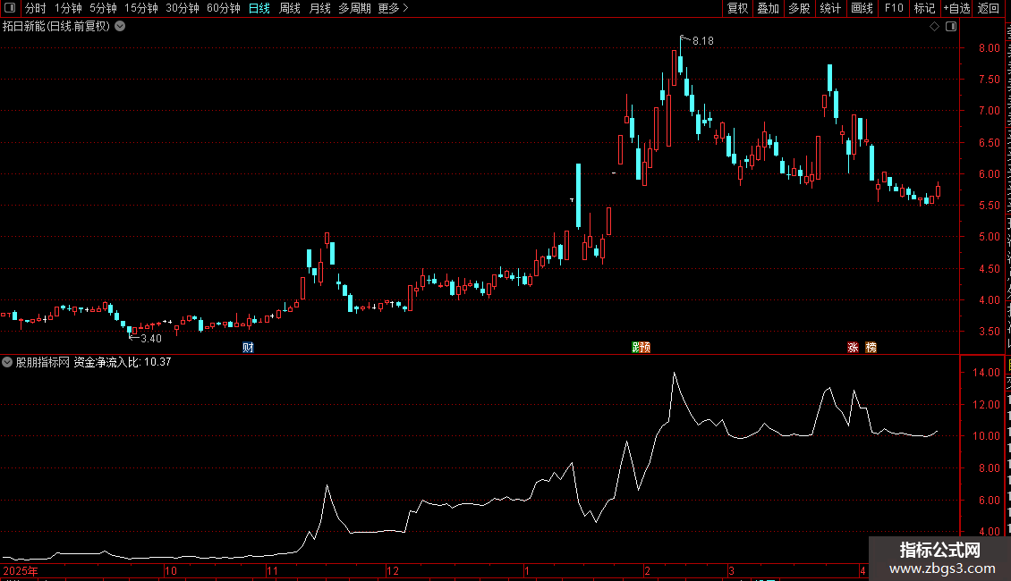Click the 8.00 price axis label
This screenshot has height=581, width=1011.
989,47
